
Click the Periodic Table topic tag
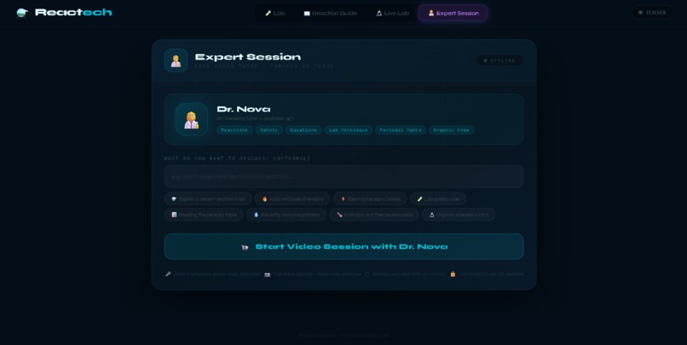tap(401, 130)
